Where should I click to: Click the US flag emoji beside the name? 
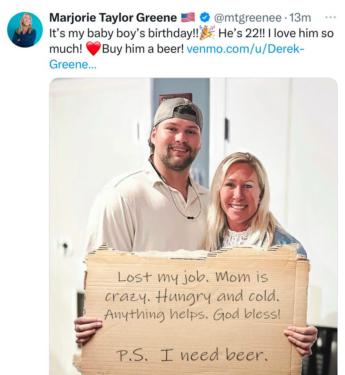tap(188, 18)
